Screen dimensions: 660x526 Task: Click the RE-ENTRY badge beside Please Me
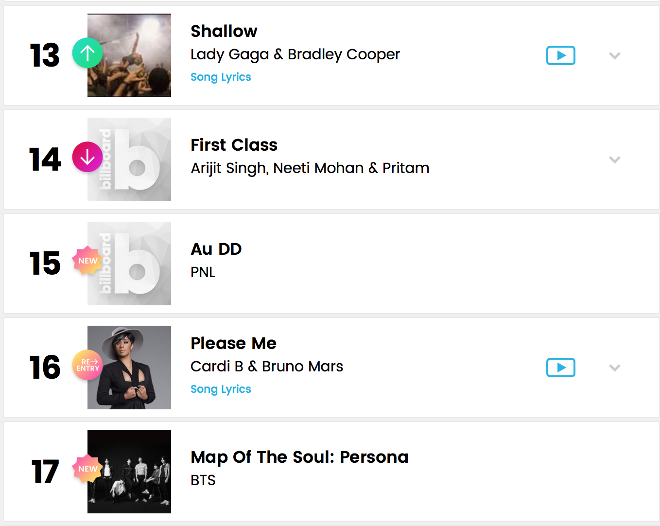tap(87, 365)
